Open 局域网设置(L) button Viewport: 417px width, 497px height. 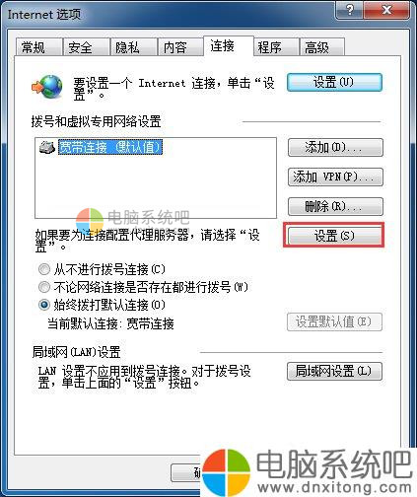[334, 372]
